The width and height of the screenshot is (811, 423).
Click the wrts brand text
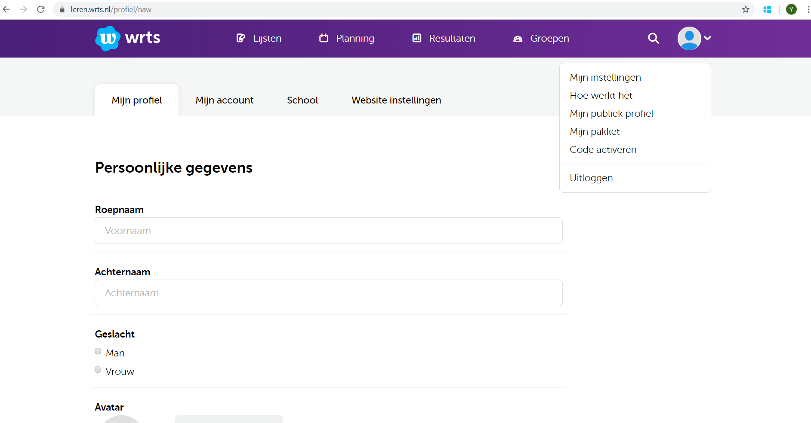point(142,38)
